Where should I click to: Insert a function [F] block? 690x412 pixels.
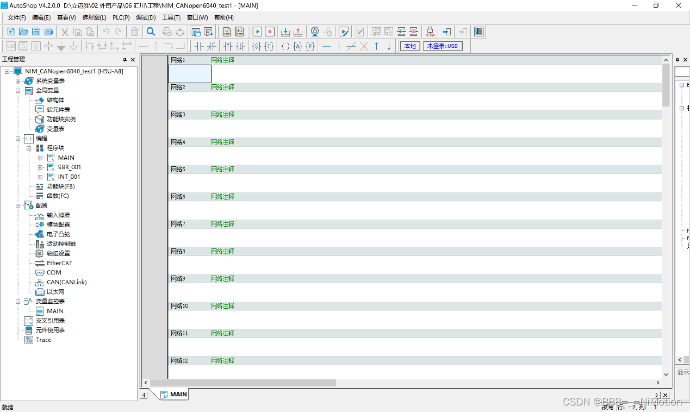click(x=310, y=46)
